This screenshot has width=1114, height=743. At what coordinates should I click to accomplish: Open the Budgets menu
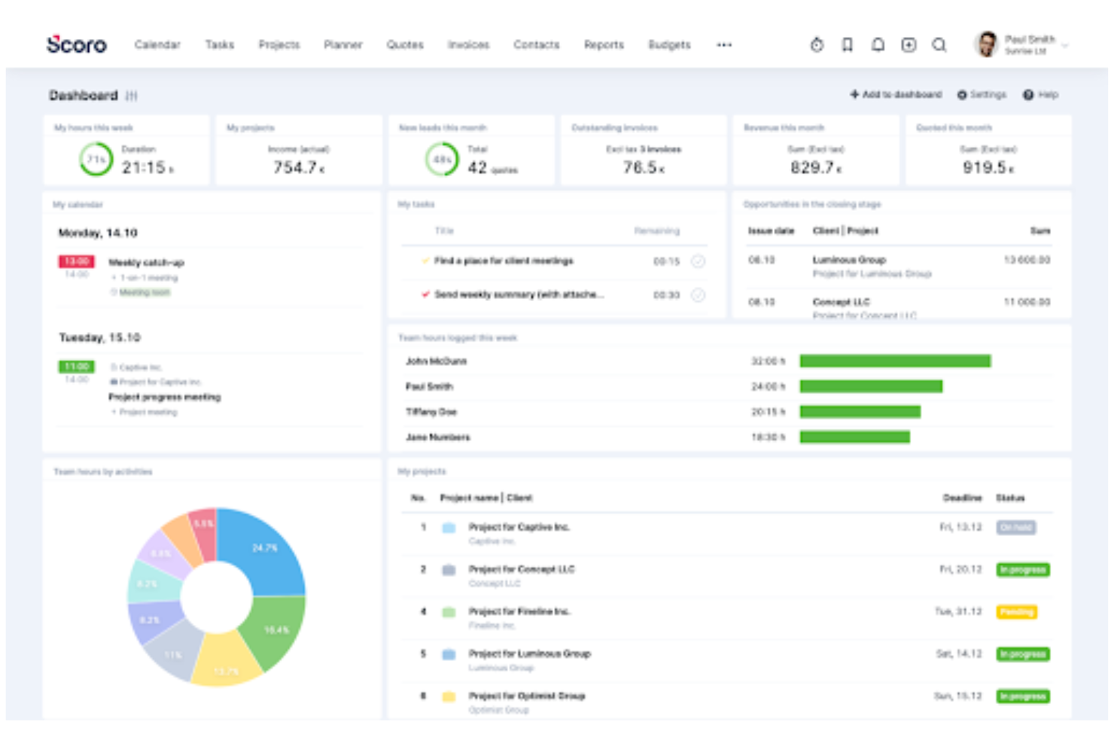[669, 45]
